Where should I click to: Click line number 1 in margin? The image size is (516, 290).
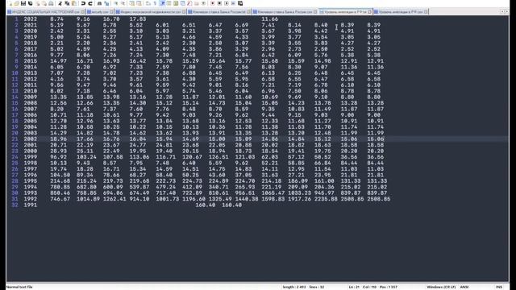coord(16,19)
